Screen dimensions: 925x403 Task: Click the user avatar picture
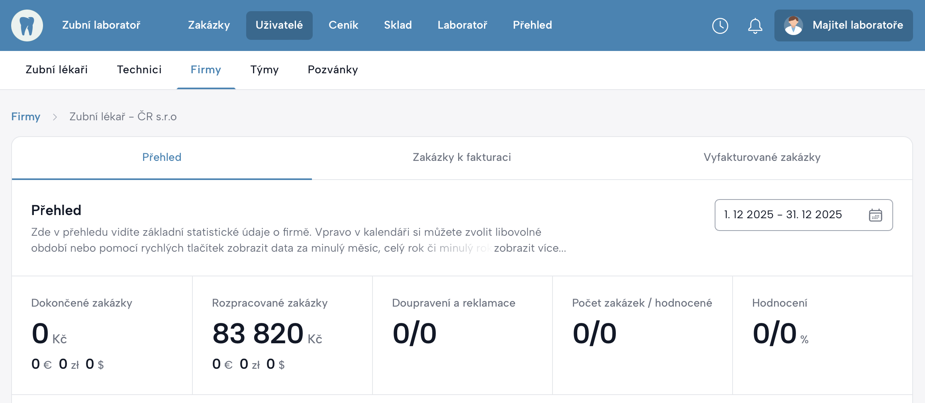coord(793,25)
